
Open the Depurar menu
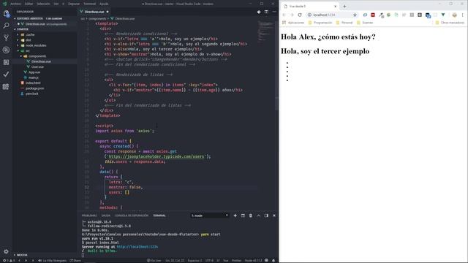point(74,4)
